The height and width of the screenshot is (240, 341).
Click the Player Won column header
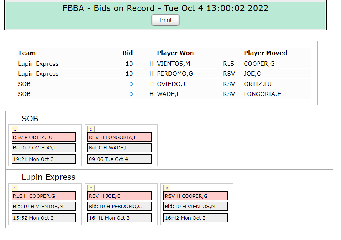point(175,53)
